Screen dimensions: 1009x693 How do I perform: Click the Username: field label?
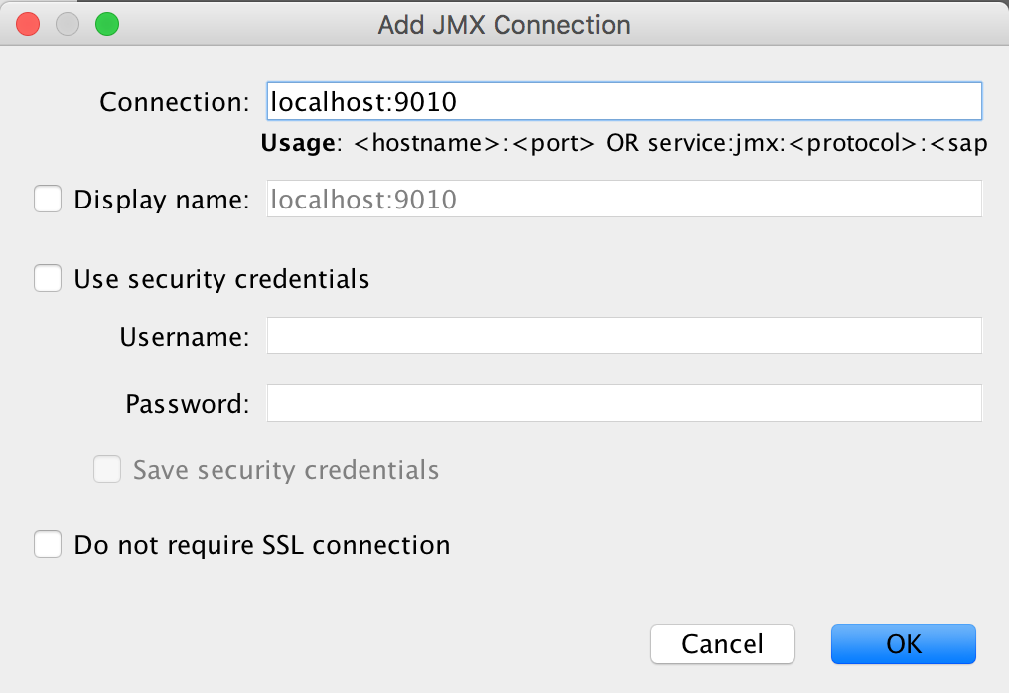(x=185, y=337)
